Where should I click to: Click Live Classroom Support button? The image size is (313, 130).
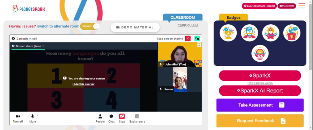click(259, 6)
